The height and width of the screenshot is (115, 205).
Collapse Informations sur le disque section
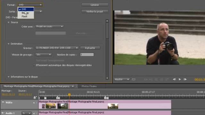click(x=9, y=77)
